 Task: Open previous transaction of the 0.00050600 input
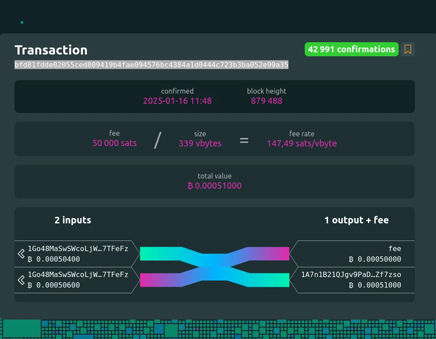tap(21, 280)
